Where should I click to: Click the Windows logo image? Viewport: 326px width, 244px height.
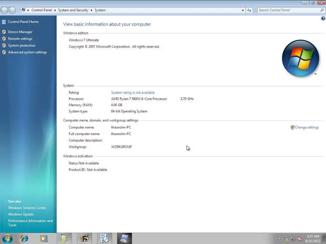[x=301, y=58]
